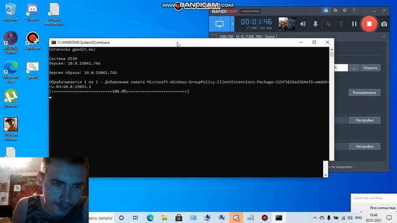Toggle the Bandicam microphone icon
The image size is (397, 223).
click(x=316, y=24)
